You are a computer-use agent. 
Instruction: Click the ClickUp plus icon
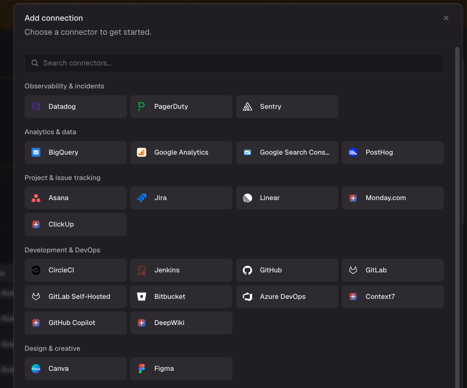[x=36, y=224]
